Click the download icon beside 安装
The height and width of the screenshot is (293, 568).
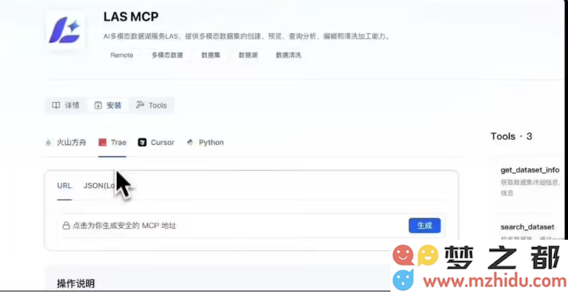[98, 106]
